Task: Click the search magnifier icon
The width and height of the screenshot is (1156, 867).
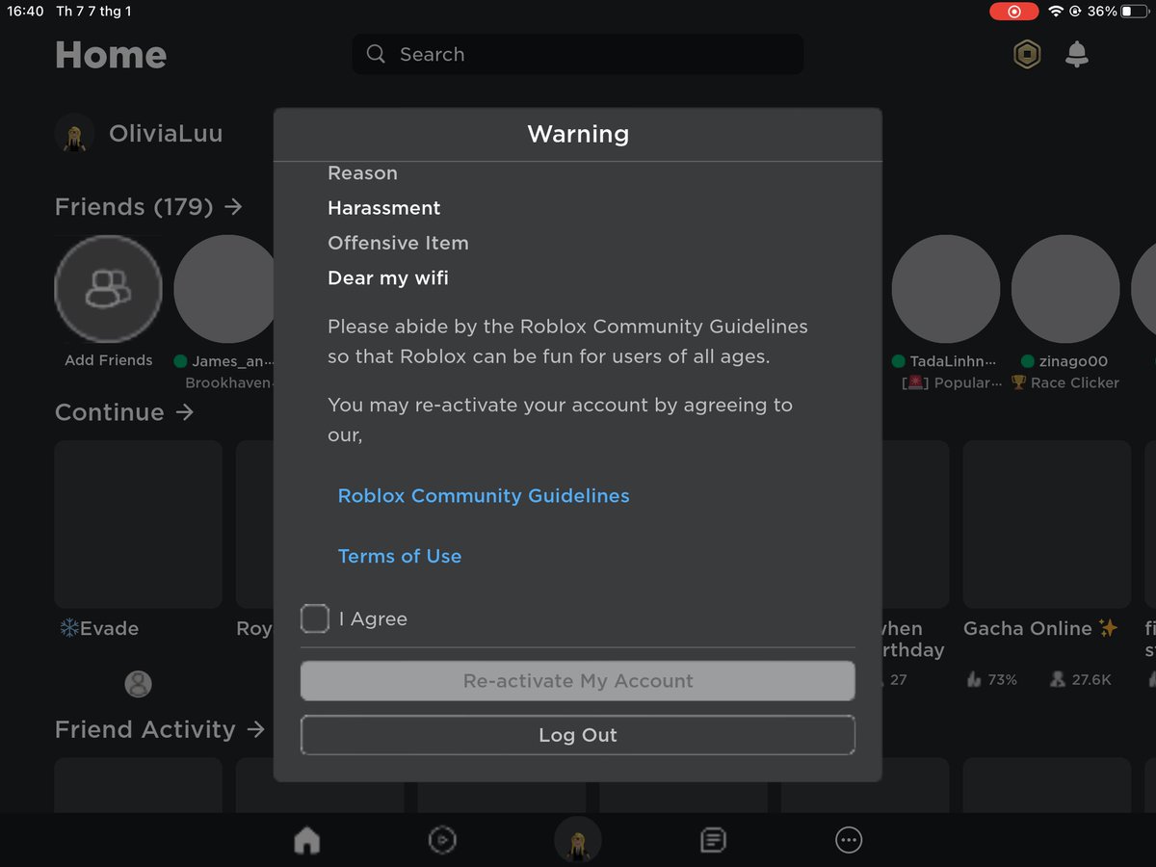Action: point(377,54)
